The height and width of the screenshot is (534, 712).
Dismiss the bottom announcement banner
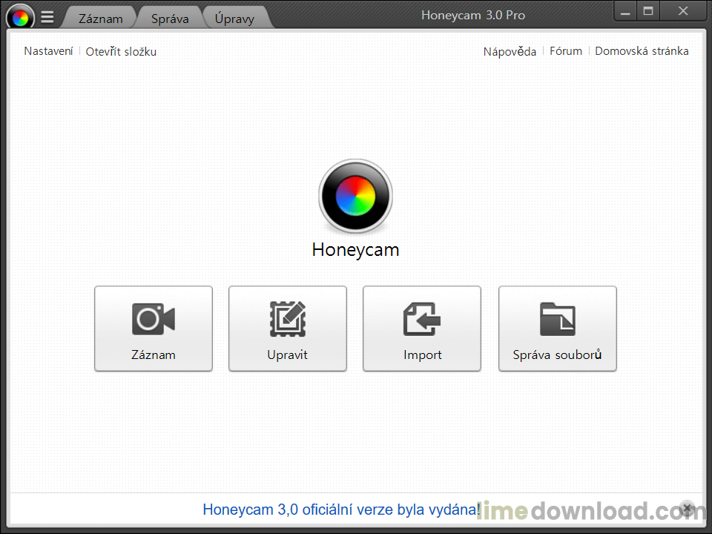click(687, 509)
